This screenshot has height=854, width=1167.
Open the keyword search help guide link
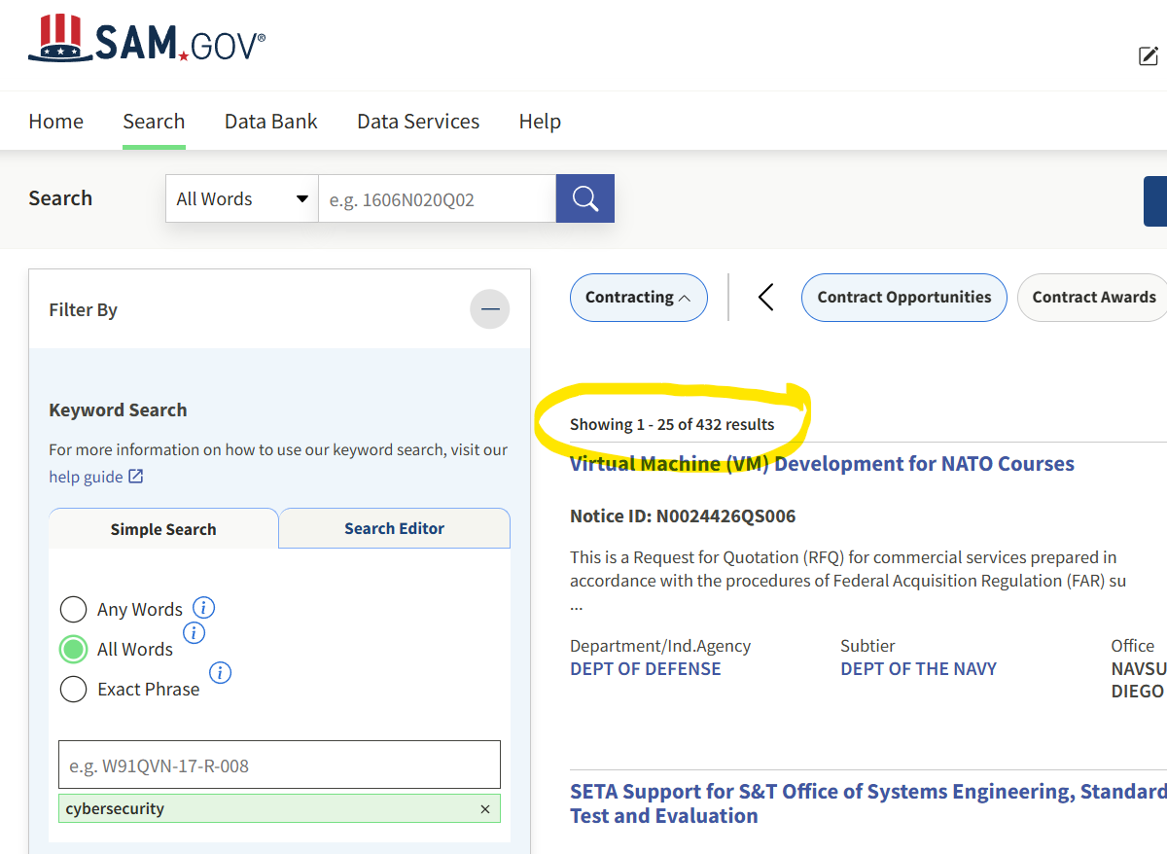87,476
